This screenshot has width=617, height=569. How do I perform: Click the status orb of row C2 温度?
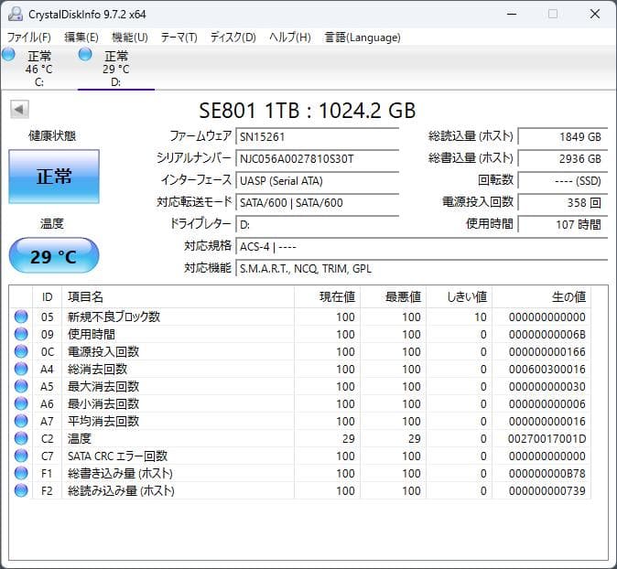point(21,438)
